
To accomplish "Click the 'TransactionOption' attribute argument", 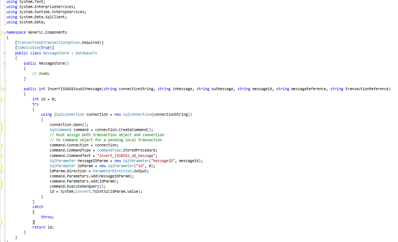I will [x=61, y=43].
